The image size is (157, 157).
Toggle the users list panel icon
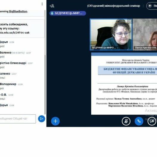click(x=52, y=6)
